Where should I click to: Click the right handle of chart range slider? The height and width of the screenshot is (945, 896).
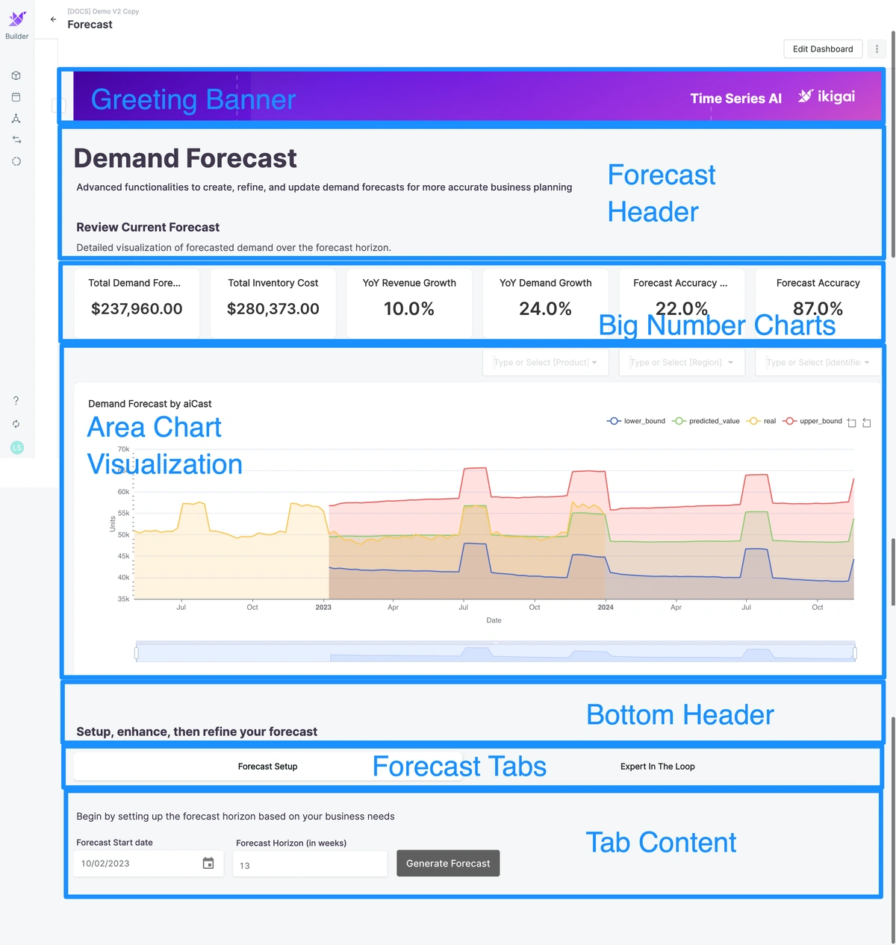pyautogui.click(x=855, y=653)
